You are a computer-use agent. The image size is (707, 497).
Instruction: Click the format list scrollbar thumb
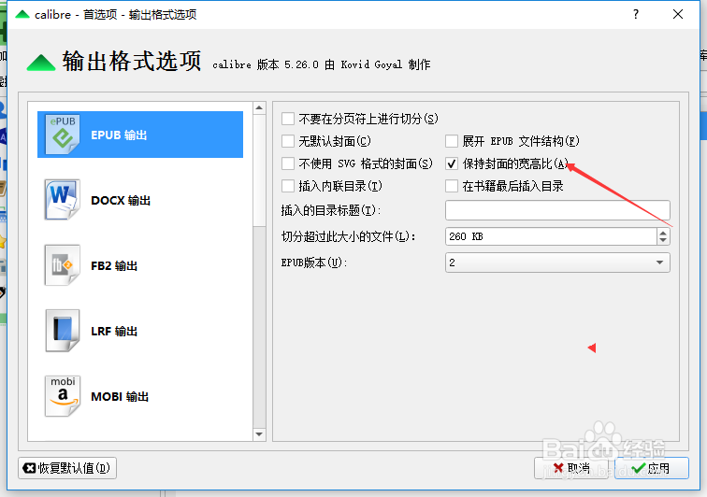coord(259,170)
